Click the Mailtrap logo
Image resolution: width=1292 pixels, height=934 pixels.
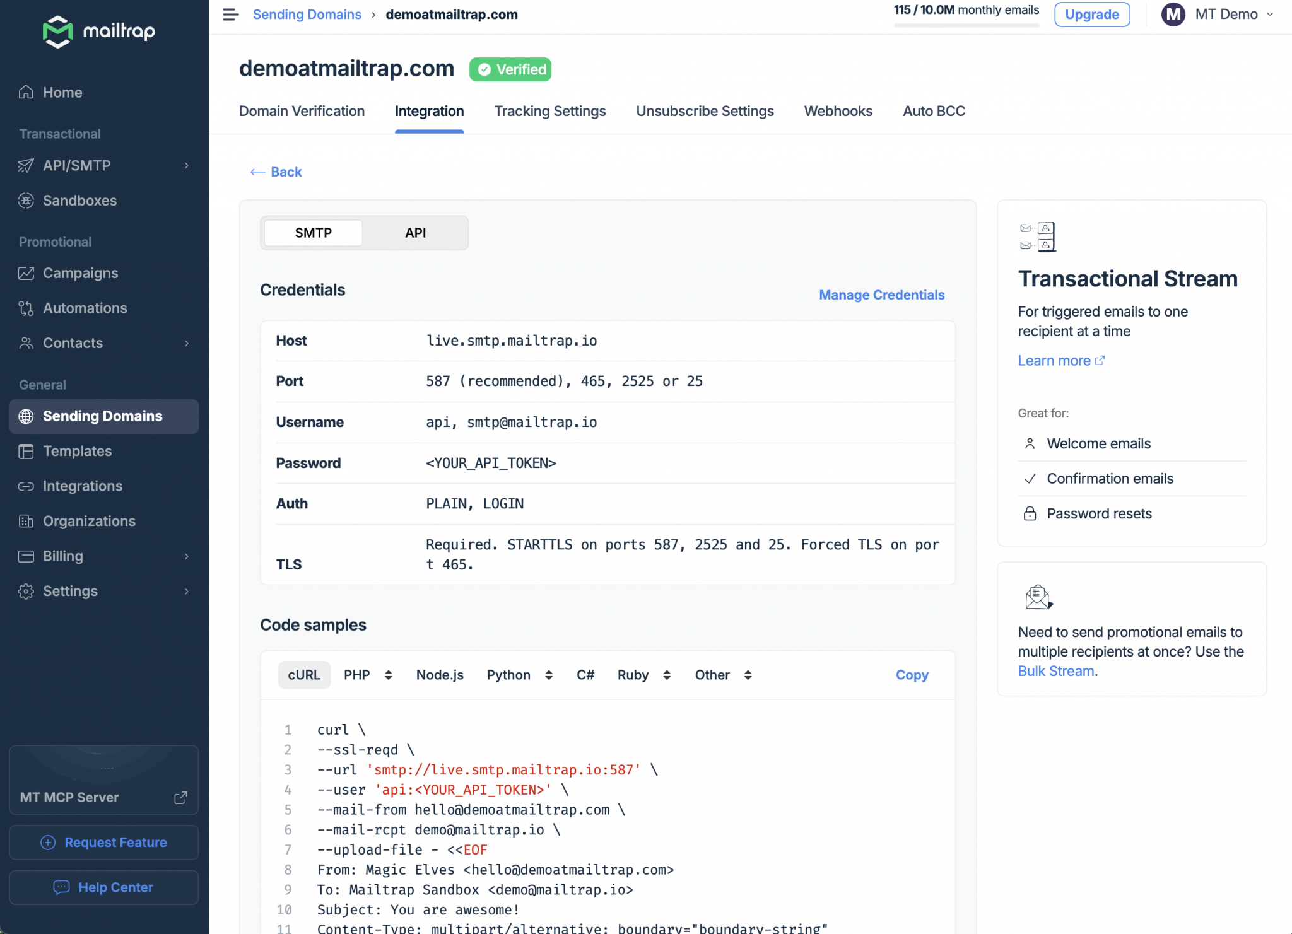click(x=99, y=31)
